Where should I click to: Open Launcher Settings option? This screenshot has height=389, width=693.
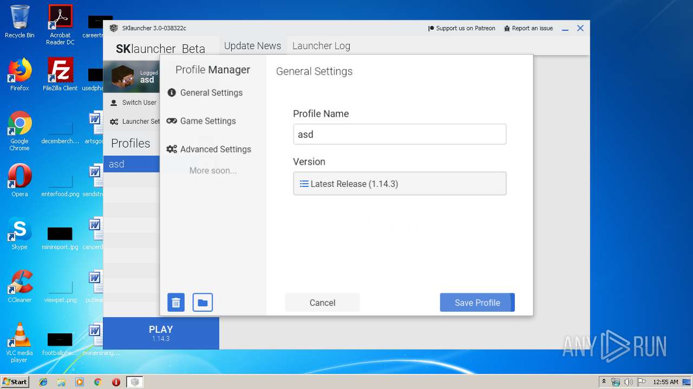click(135, 122)
